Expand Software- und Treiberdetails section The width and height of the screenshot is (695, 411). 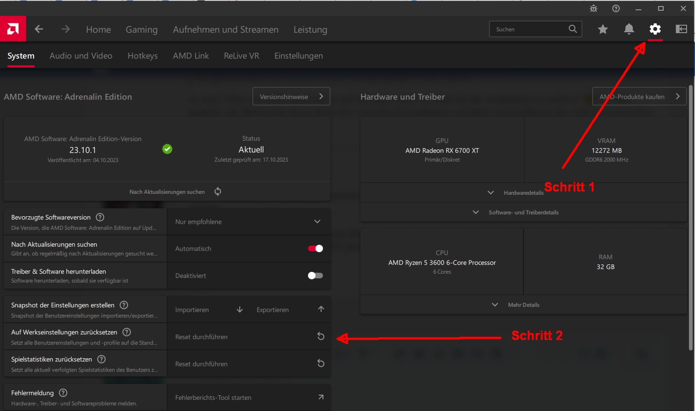pos(523,212)
